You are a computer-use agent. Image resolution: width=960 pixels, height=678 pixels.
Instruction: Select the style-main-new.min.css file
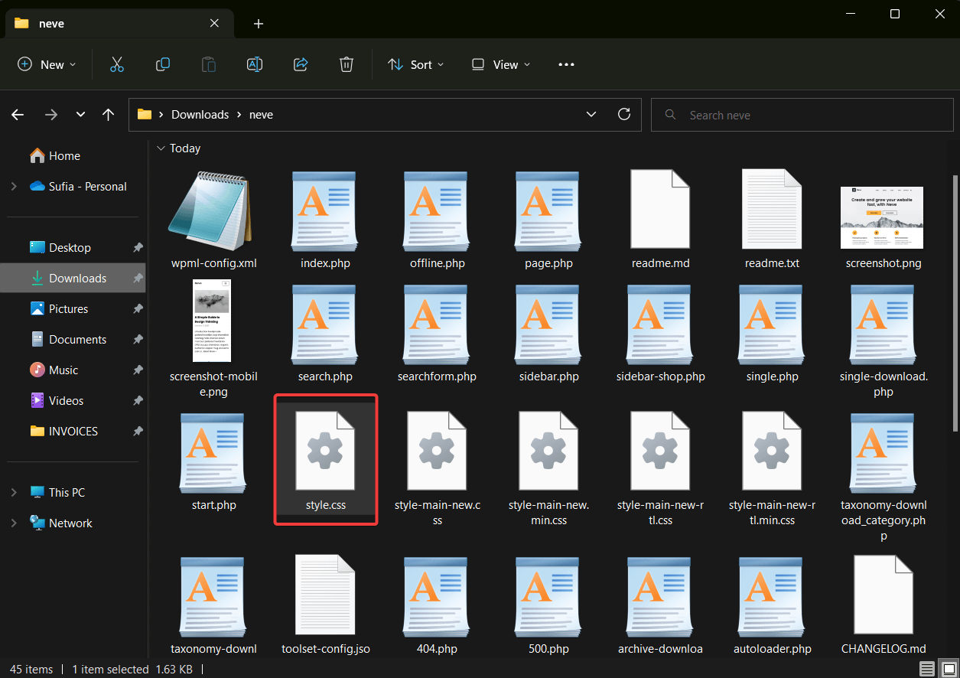point(549,468)
